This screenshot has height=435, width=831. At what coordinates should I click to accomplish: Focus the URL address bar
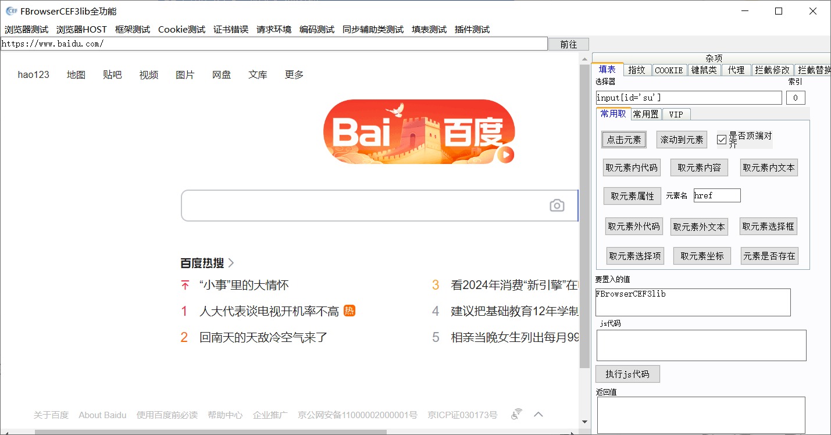point(274,44)
